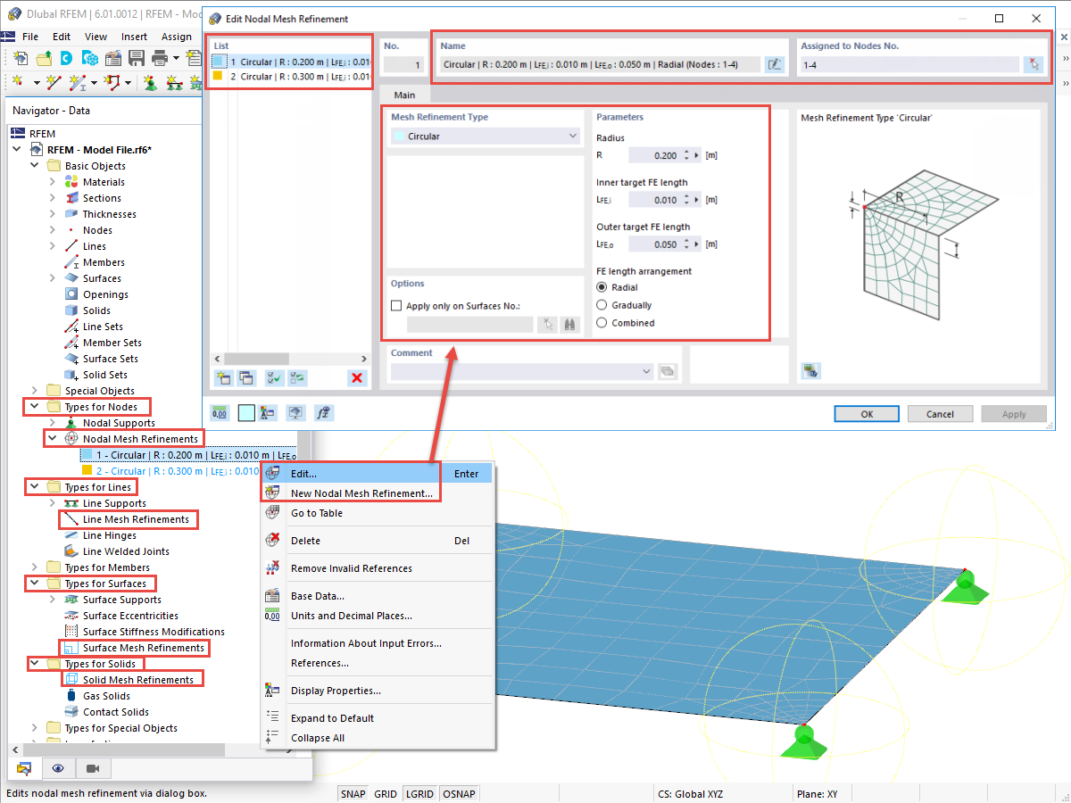1071x803 pixels.
Task: Open the File menu
Action: [30, 37]
